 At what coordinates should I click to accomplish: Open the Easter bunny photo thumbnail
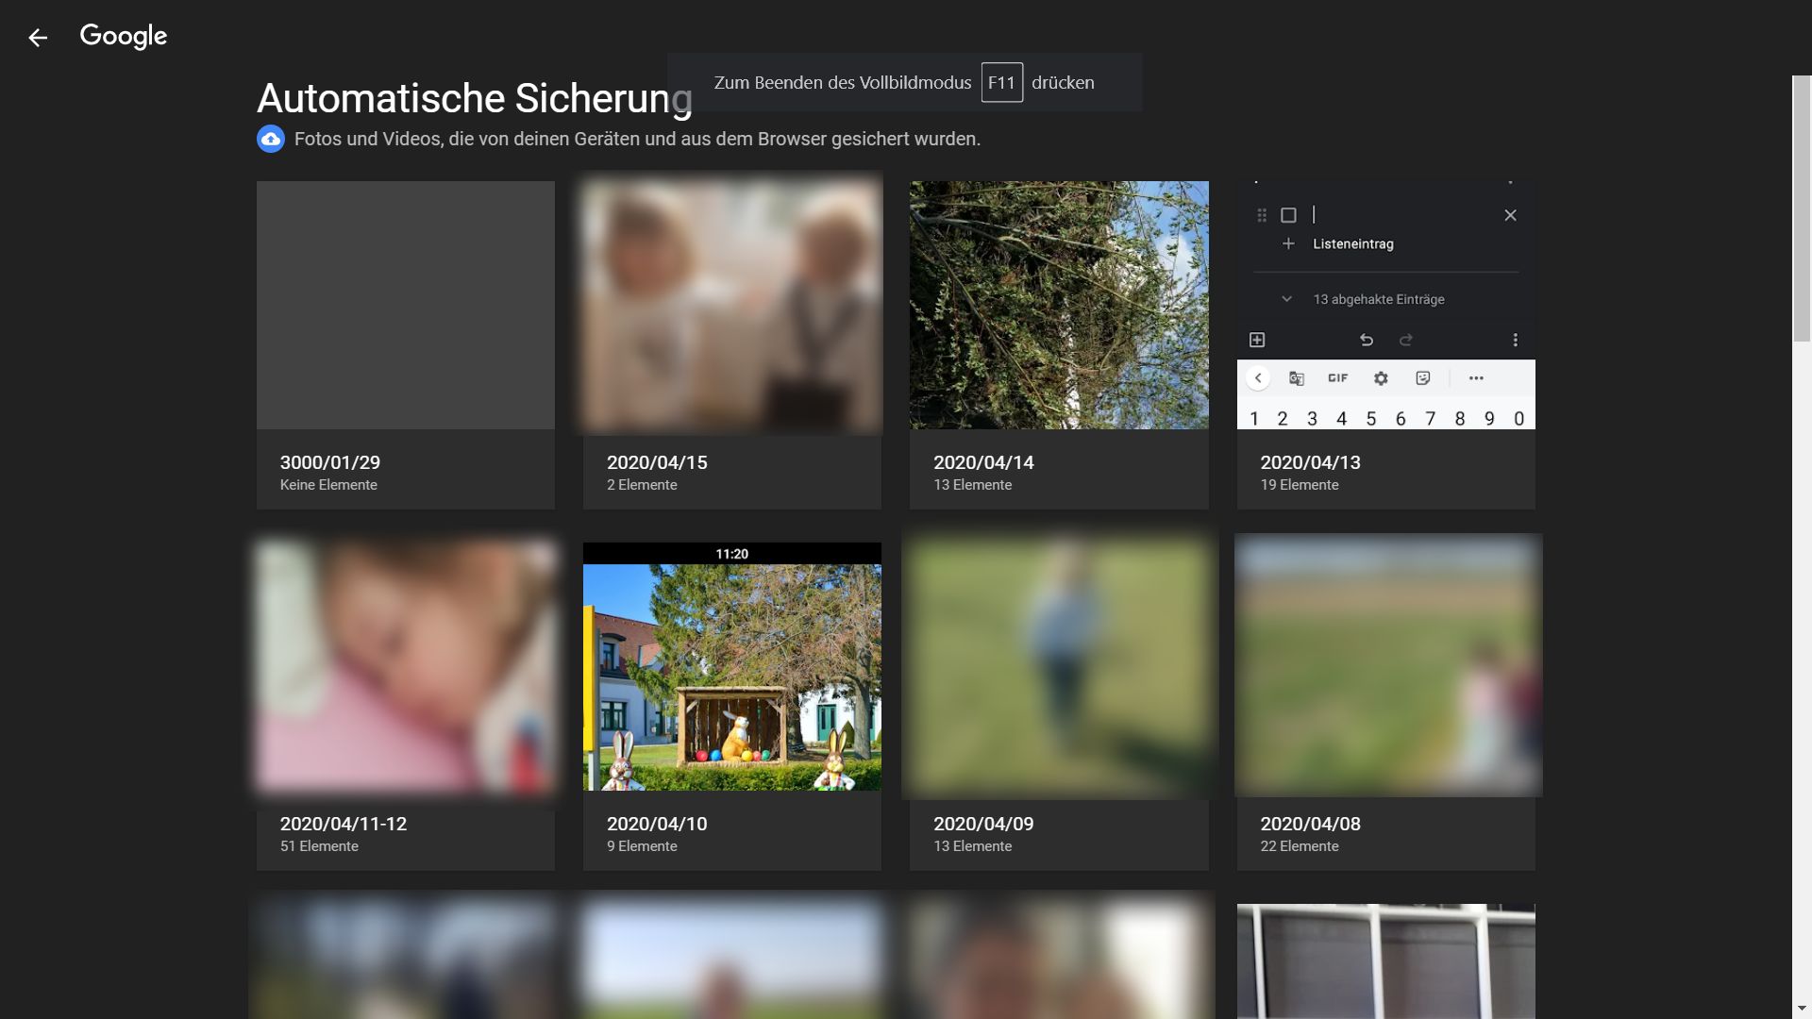pyautogui.click(x=732, y=666)
